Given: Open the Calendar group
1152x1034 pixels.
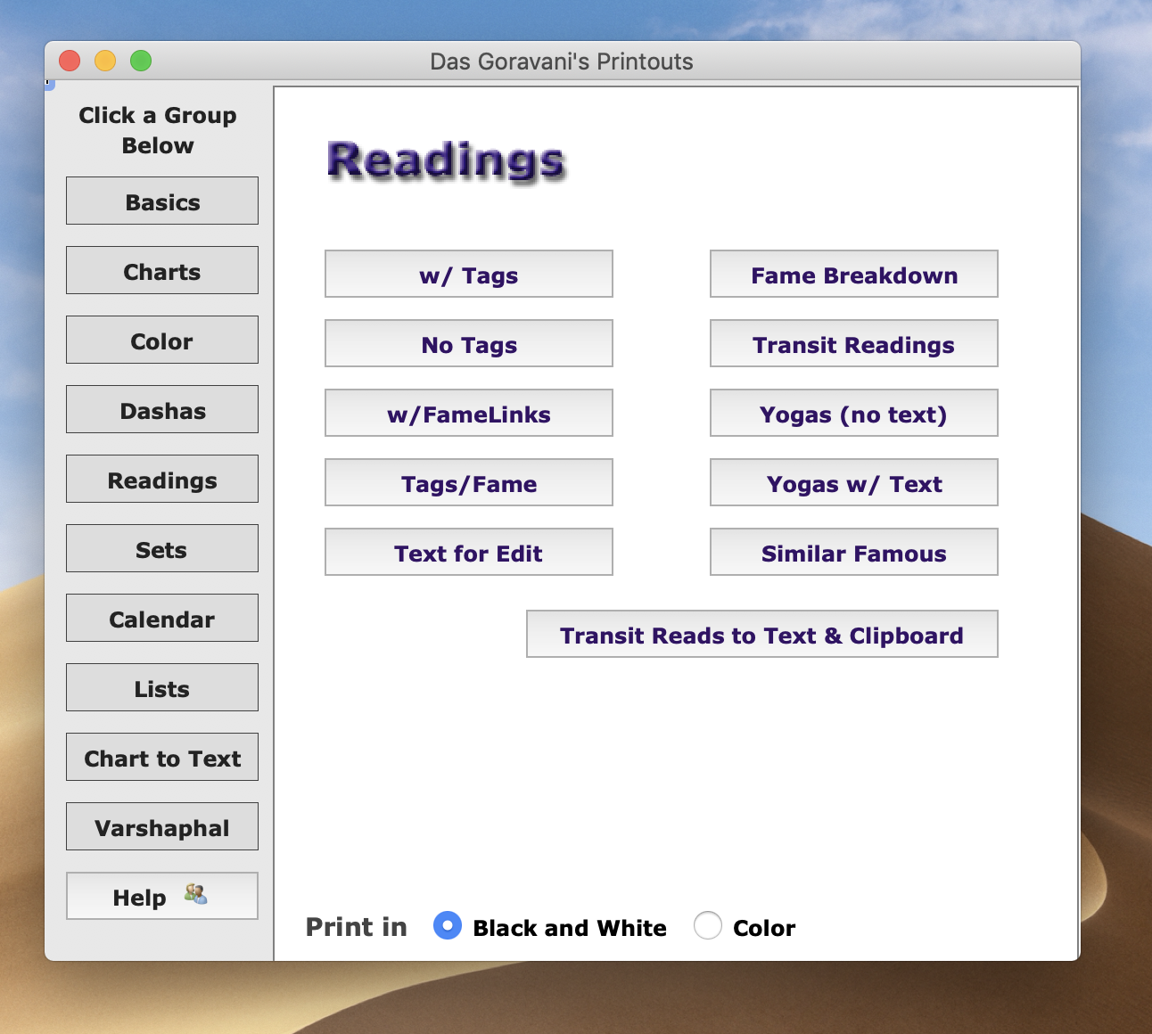Looking at the screenshot, I should (161, 619).
